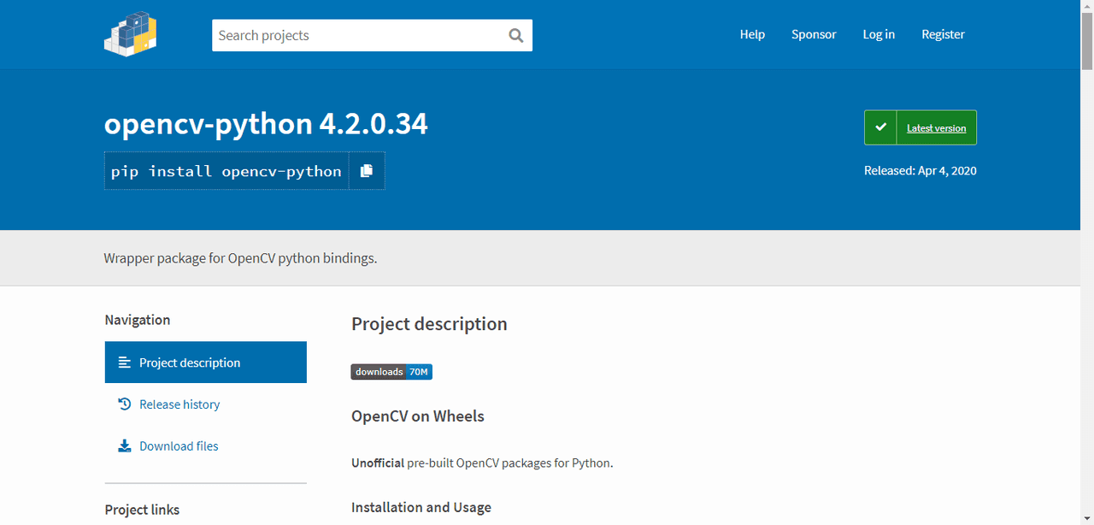Click the Unofficial pre-built OpenCV sentence
This screenshot has width=1094, height=525.
(482, 463)
